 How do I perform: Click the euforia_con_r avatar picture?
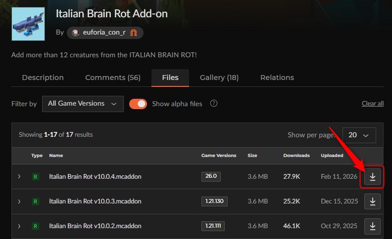click(x=76, y=33)
